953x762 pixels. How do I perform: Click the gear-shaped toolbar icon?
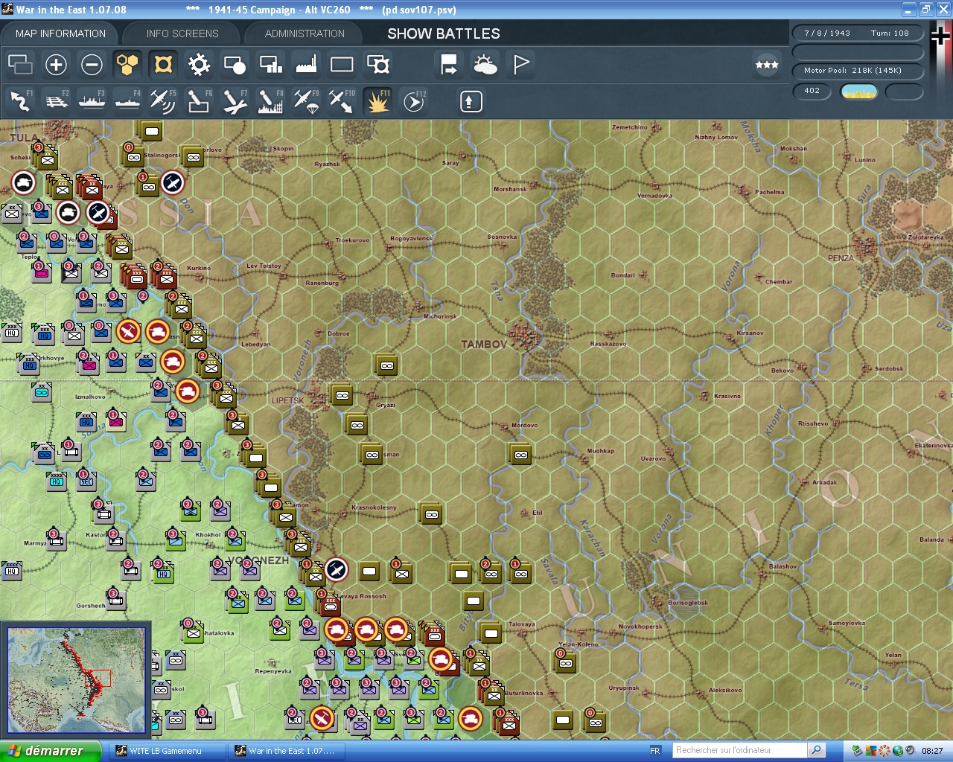(199, 65)
